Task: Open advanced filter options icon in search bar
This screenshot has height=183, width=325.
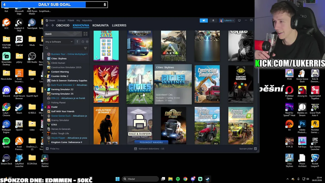Action: pos(85,48)
